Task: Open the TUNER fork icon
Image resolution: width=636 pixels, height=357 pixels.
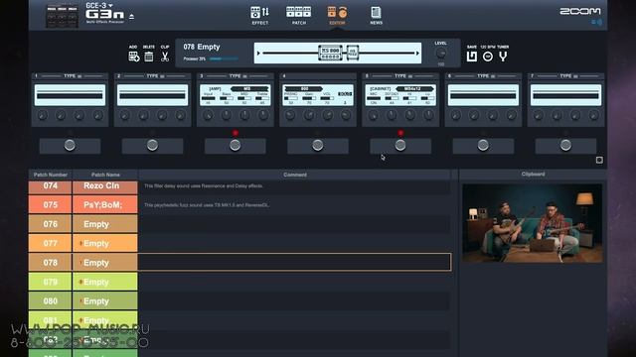Action: tap(503, 57)
